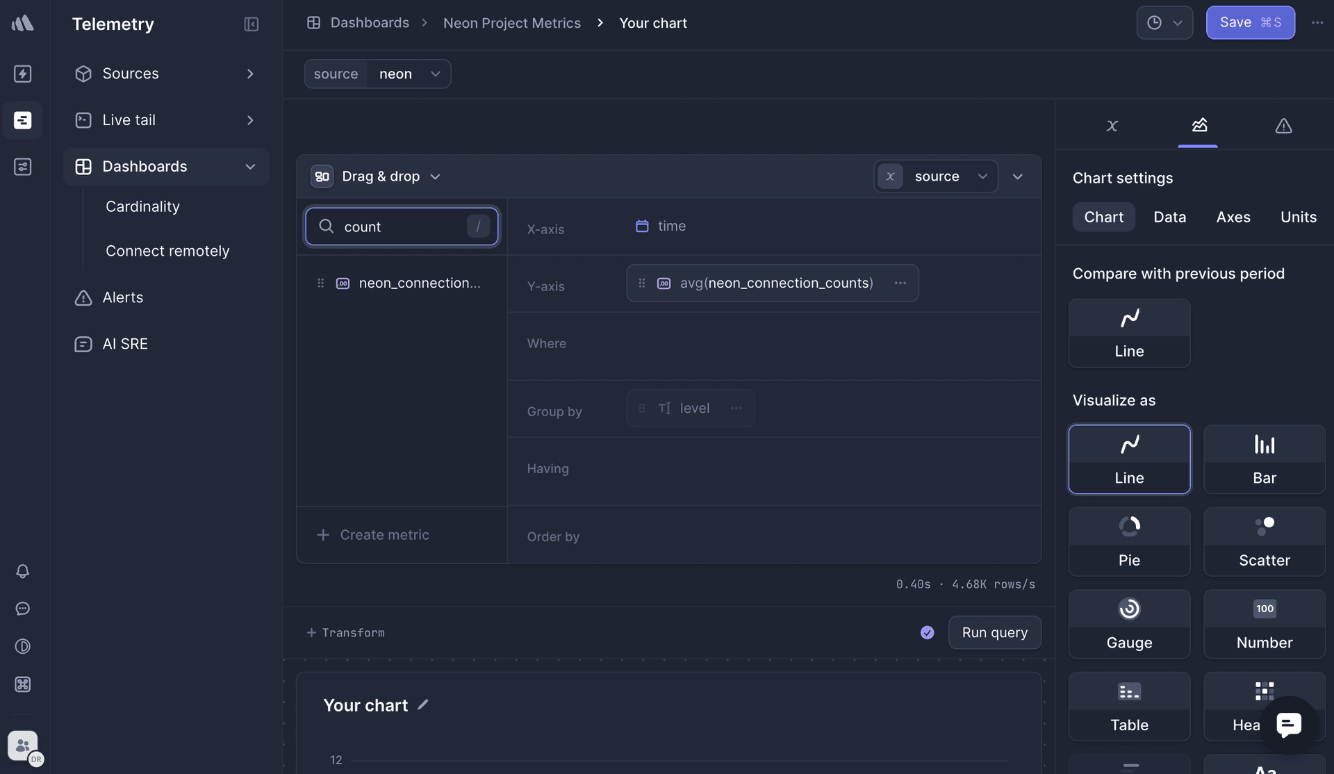Click the Run query button
1334x774 pixels.
pos(994,632)
